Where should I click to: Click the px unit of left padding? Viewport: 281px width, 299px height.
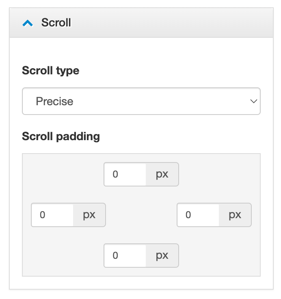(89, 215)
